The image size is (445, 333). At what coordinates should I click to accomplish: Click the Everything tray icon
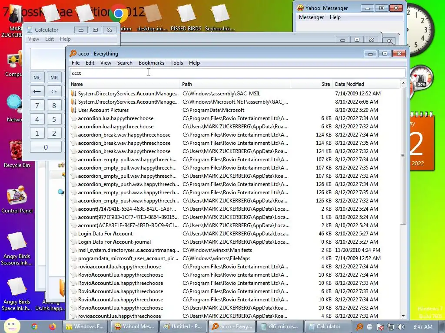coord(359,326)
